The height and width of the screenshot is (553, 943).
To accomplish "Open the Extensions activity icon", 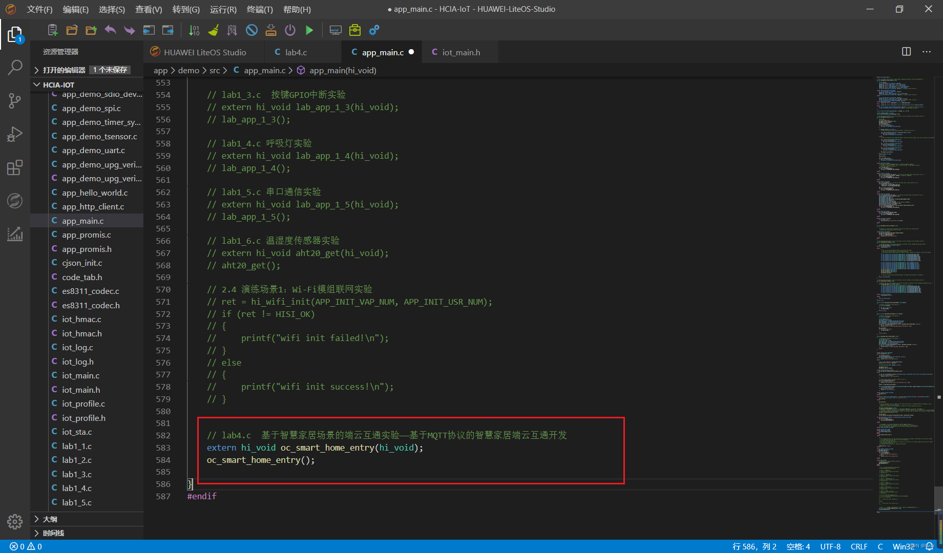I will pyautogui.click(x=15, y=167).
